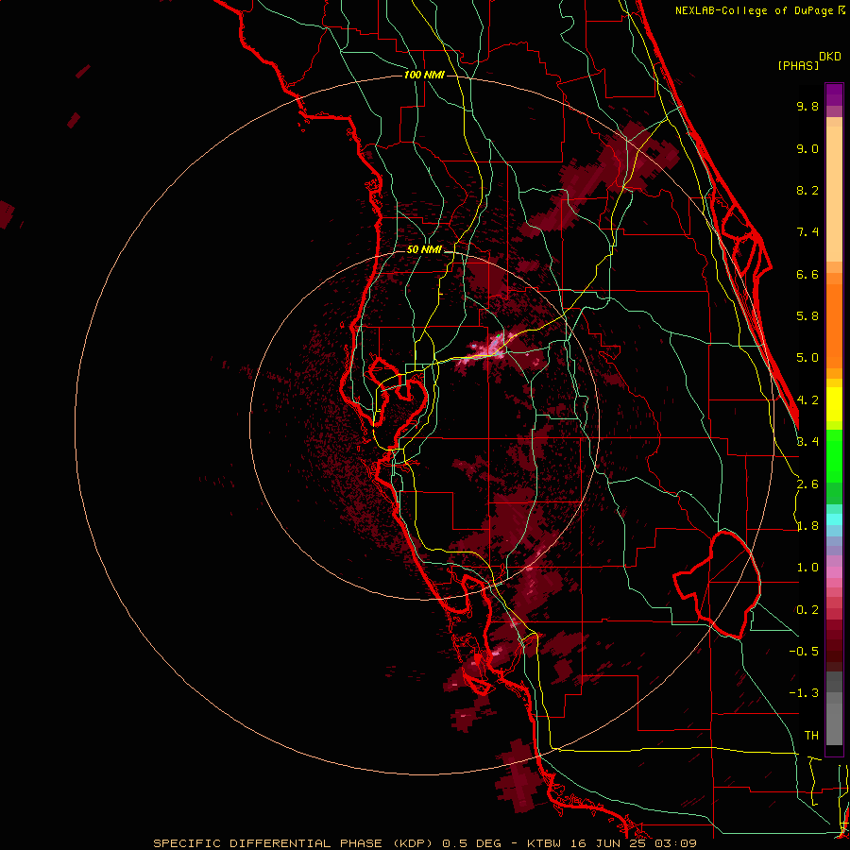Click the 0.2 scale value

807,610
